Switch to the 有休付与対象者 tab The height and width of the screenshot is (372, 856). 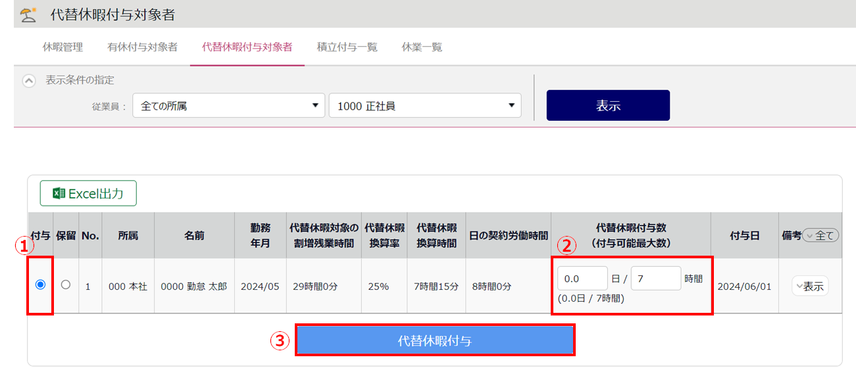[142, 47]
